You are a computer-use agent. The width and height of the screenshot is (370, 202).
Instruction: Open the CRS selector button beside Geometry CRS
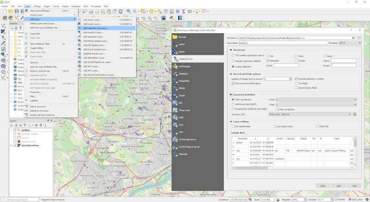pos(354,114)
